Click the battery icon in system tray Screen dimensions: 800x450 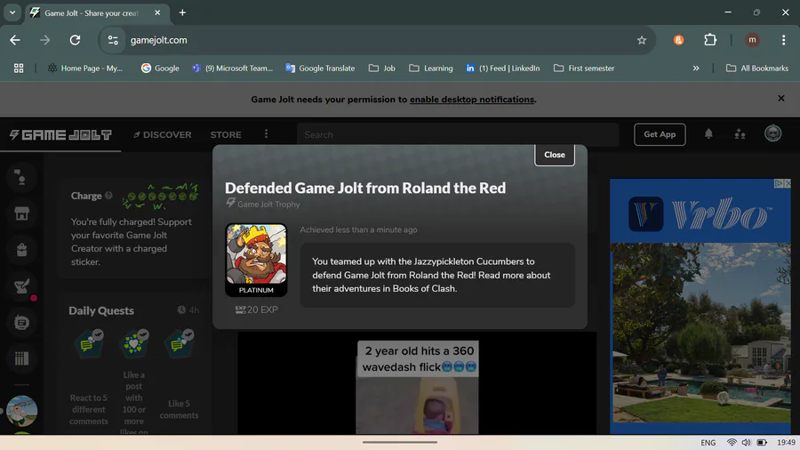click(x=761, y=442)
